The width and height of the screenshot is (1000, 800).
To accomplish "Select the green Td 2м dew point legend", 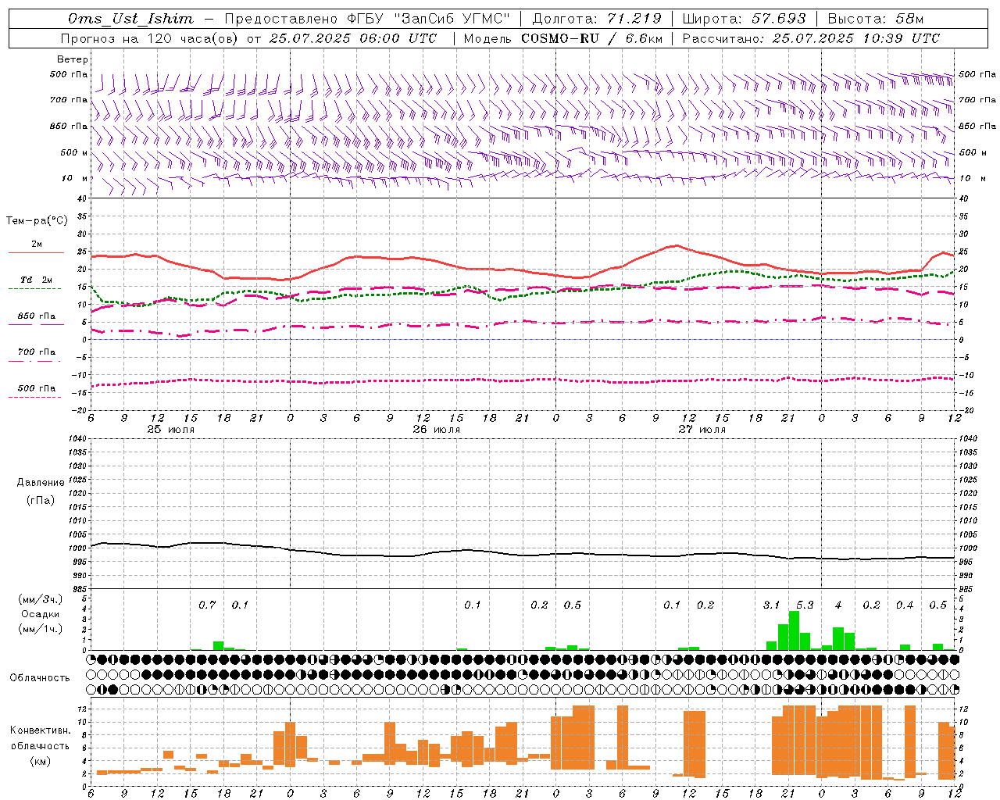I will (x=36, y=283).
